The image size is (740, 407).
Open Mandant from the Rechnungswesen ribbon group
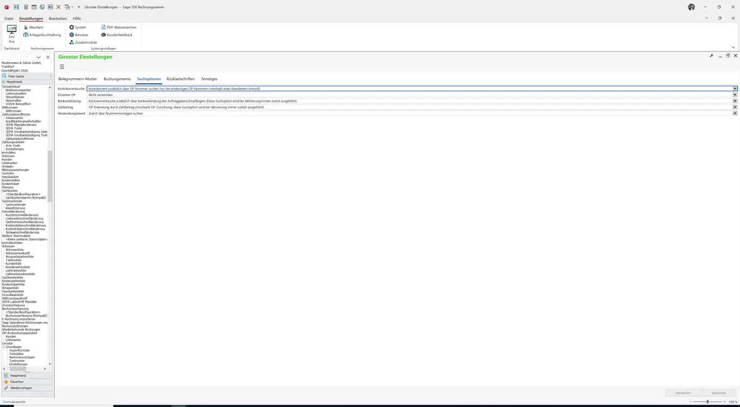pos(34,27)
